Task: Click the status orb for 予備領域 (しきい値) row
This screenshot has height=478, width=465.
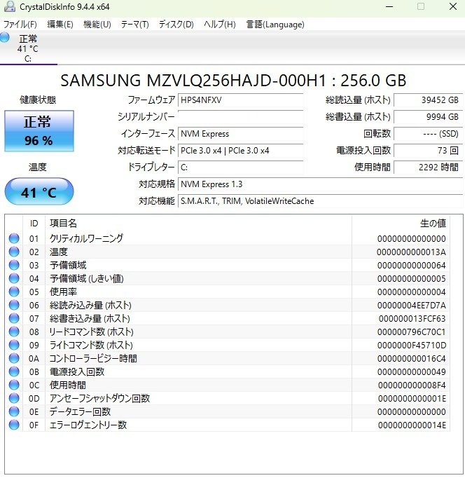Action: pos(14,278)
